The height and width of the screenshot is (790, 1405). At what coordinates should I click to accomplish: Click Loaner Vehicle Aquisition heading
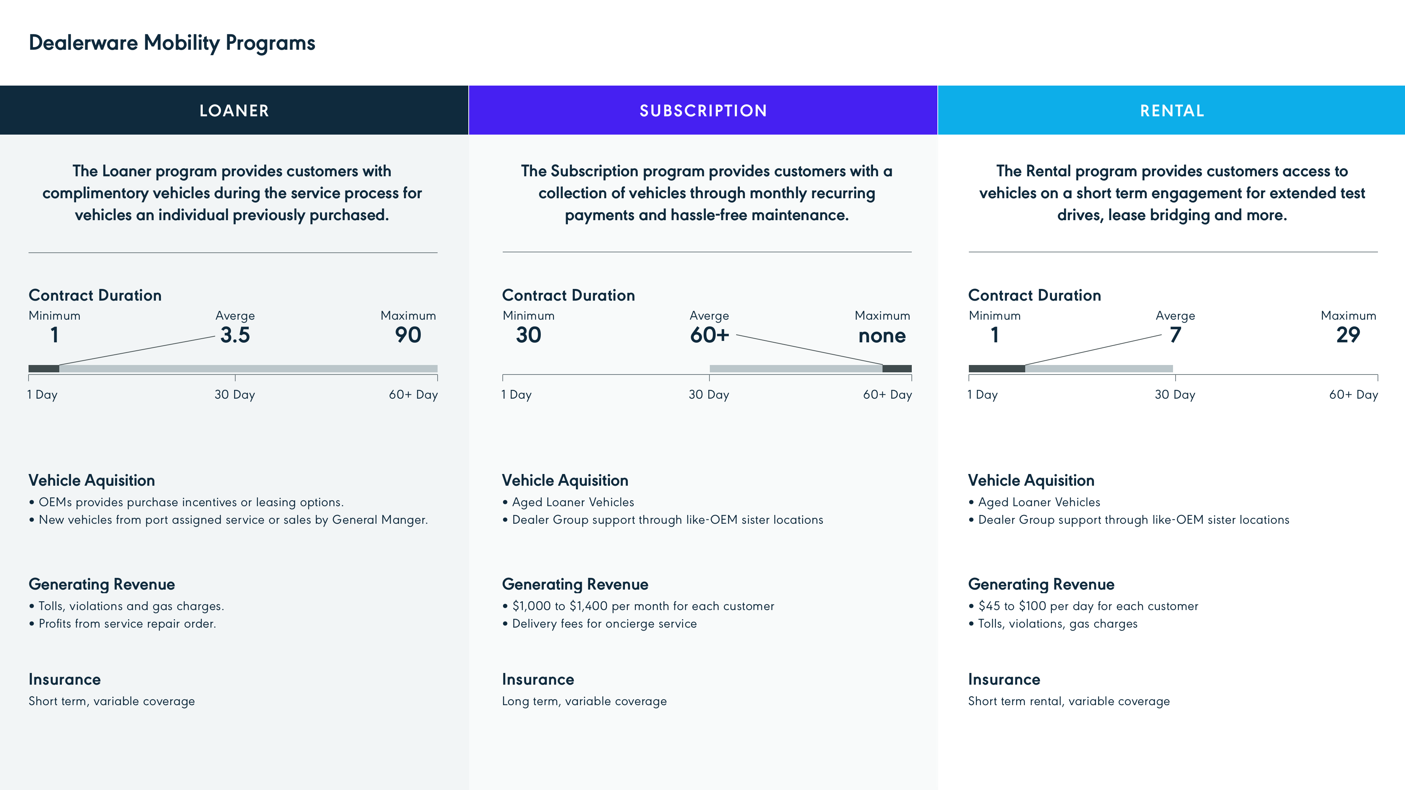coord(91,480)
